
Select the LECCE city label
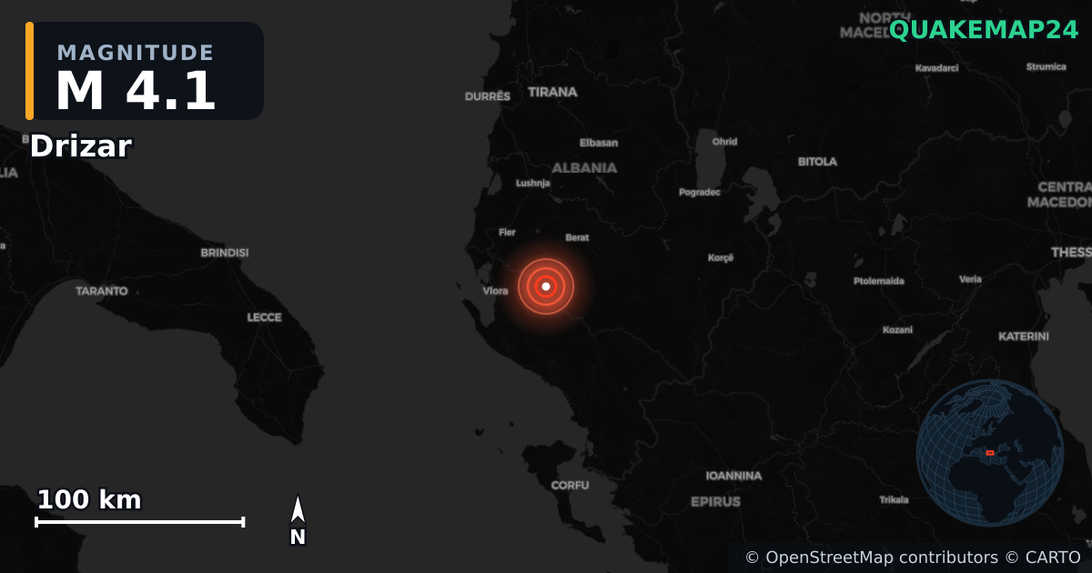(x=265, y=317)
